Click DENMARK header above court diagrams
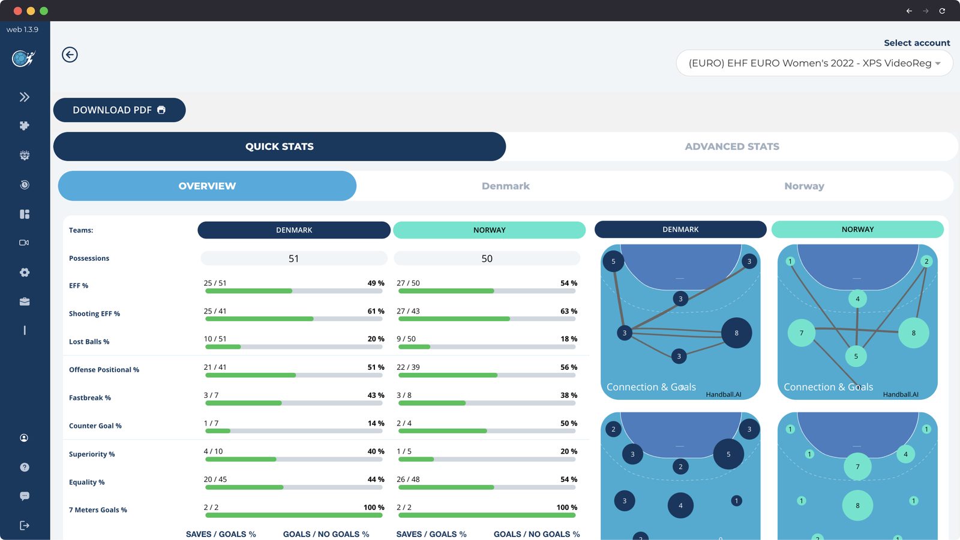Viewport: 960px width, 540px height. tap(680, 230)
